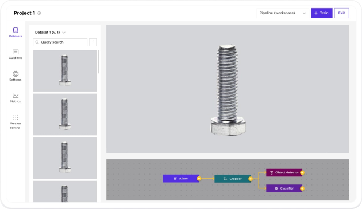Select the third bolt thumbnail

pos(65,158)
